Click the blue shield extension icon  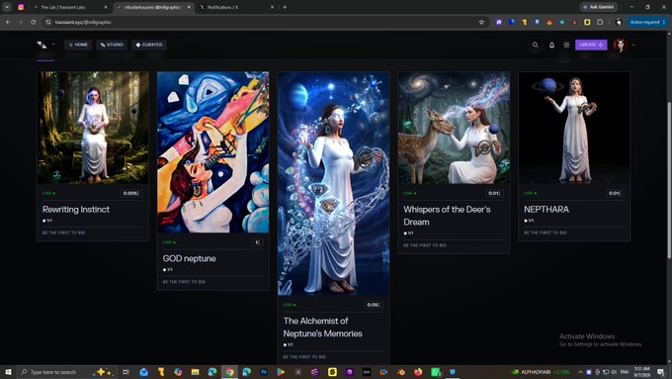pyautogui.click(x=512, y=22)
